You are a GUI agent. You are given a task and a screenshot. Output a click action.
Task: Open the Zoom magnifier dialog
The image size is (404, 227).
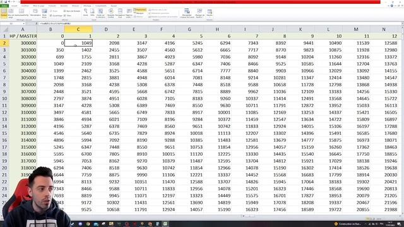(86, 13)
